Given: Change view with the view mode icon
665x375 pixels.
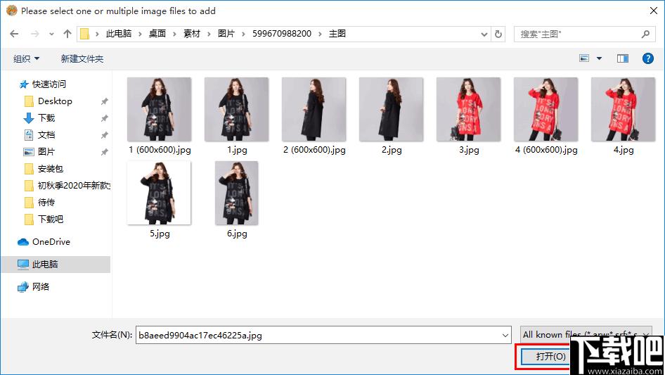Looking at the screenshot, I should click(x=584, y=58).
